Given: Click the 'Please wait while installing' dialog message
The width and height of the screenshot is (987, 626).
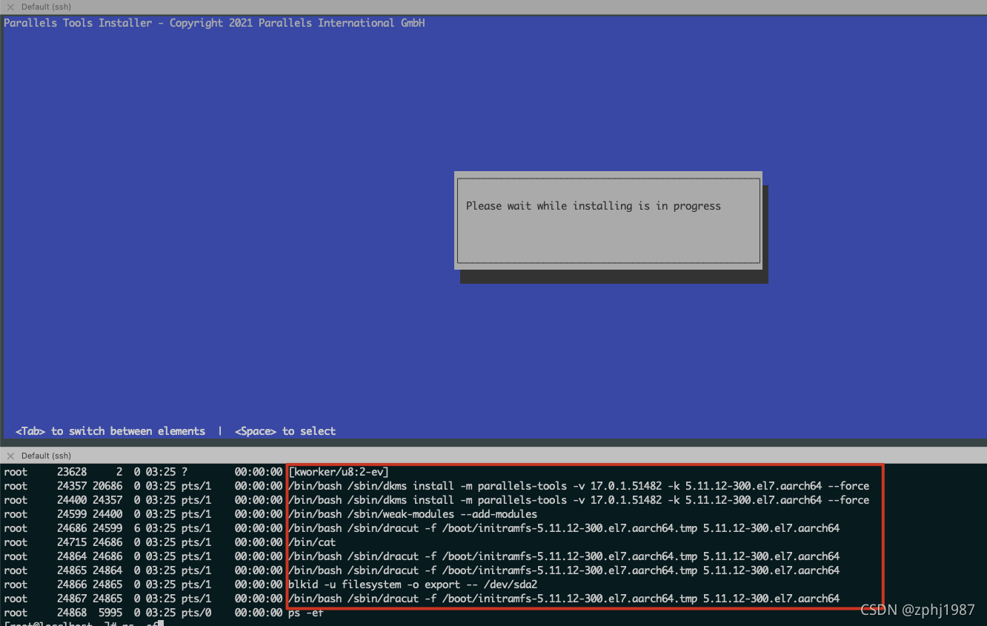Looking at the screenshot, I should point(594,206).
